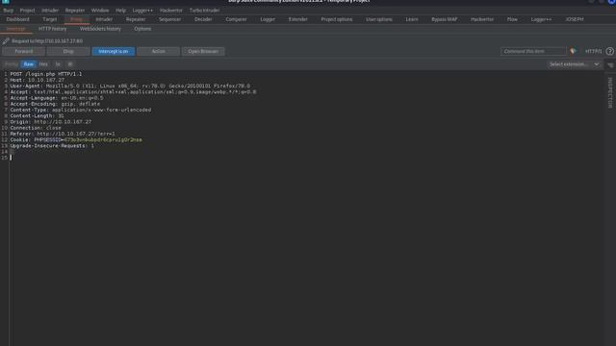Open the HTTP history sub-tab

(x=53, y=29)
